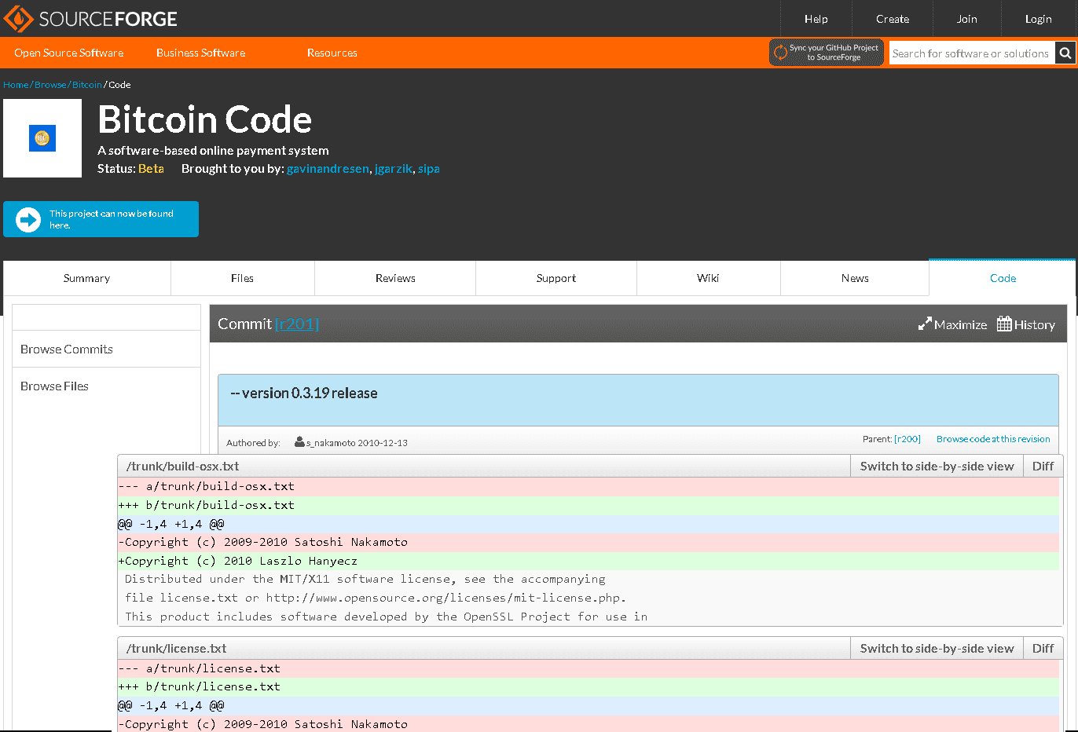Image resolution: width=1078 pixels, height=732 pixels.
Task: Click Diff button for license.txt
Action: (1043, 648)
